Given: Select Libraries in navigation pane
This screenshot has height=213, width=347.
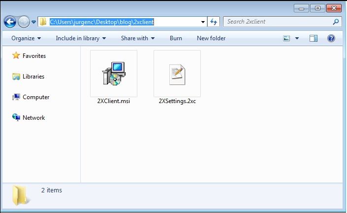Looking at the screenshot, I should click(33, 77).
